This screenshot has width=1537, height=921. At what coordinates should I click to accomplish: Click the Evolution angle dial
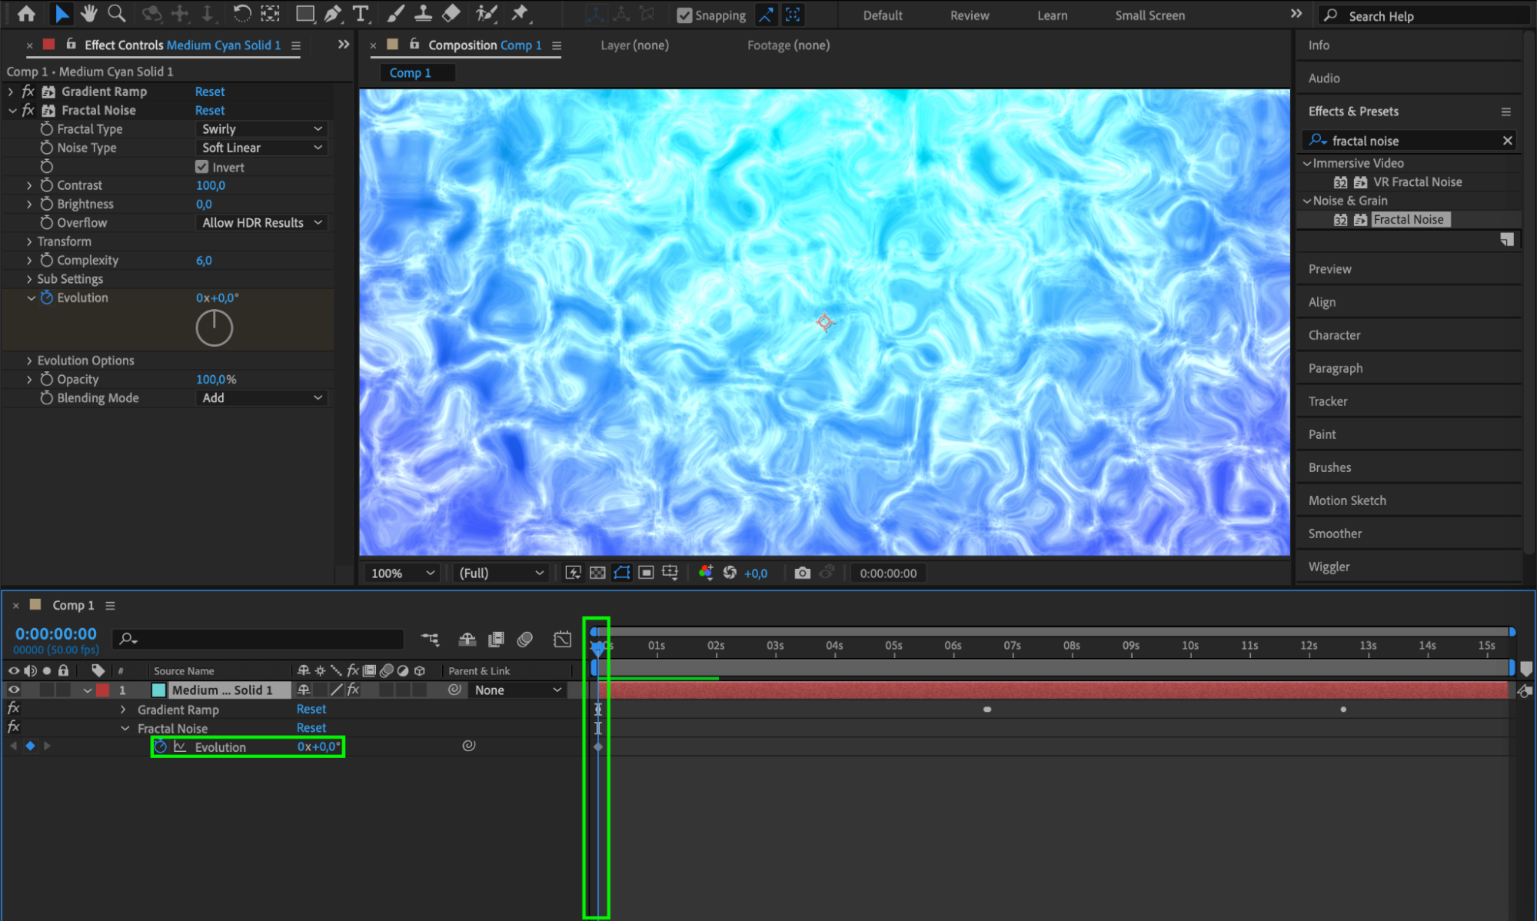(x=214, y=328)
